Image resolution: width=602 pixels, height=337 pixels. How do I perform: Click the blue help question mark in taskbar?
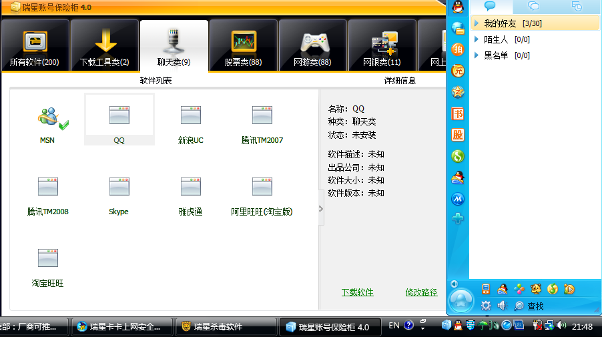click(409, 326)
